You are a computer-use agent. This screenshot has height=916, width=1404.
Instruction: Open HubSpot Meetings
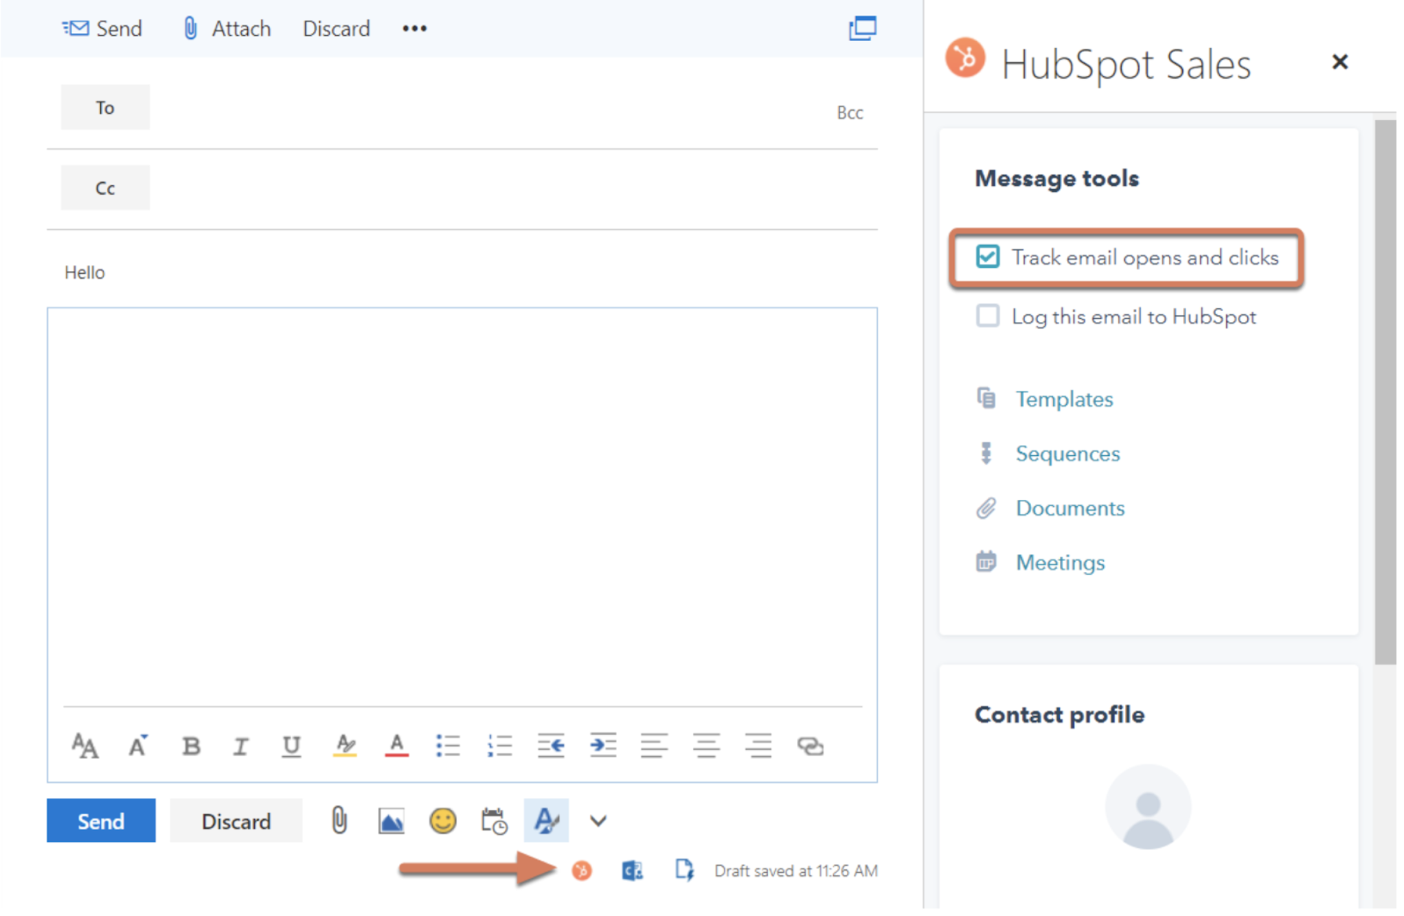point(1061,563)
